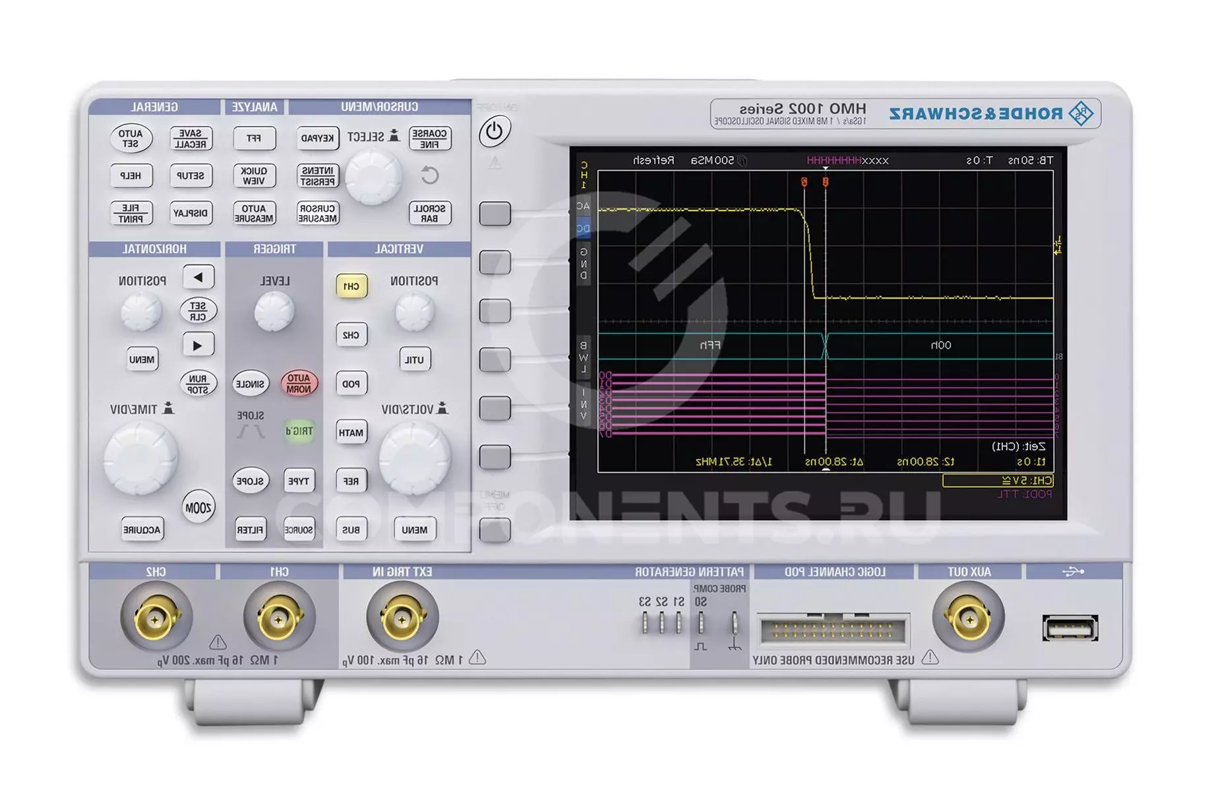Open the Vertical MENU button
1212x805 pixels.
point(415,529)
